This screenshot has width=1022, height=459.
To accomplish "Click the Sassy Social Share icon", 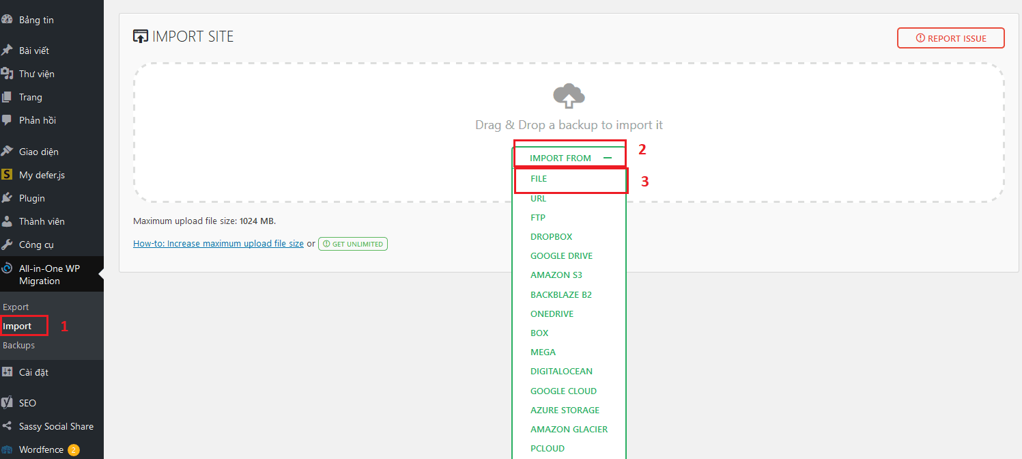I will pyautogui.click(x=7, y=426).
